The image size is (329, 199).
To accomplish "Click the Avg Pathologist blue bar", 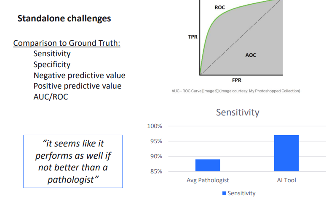I will tap(208, 165).
